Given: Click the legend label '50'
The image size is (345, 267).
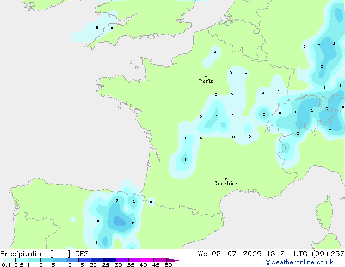Looking at the screenshot, I should click(x=168, y=265).
